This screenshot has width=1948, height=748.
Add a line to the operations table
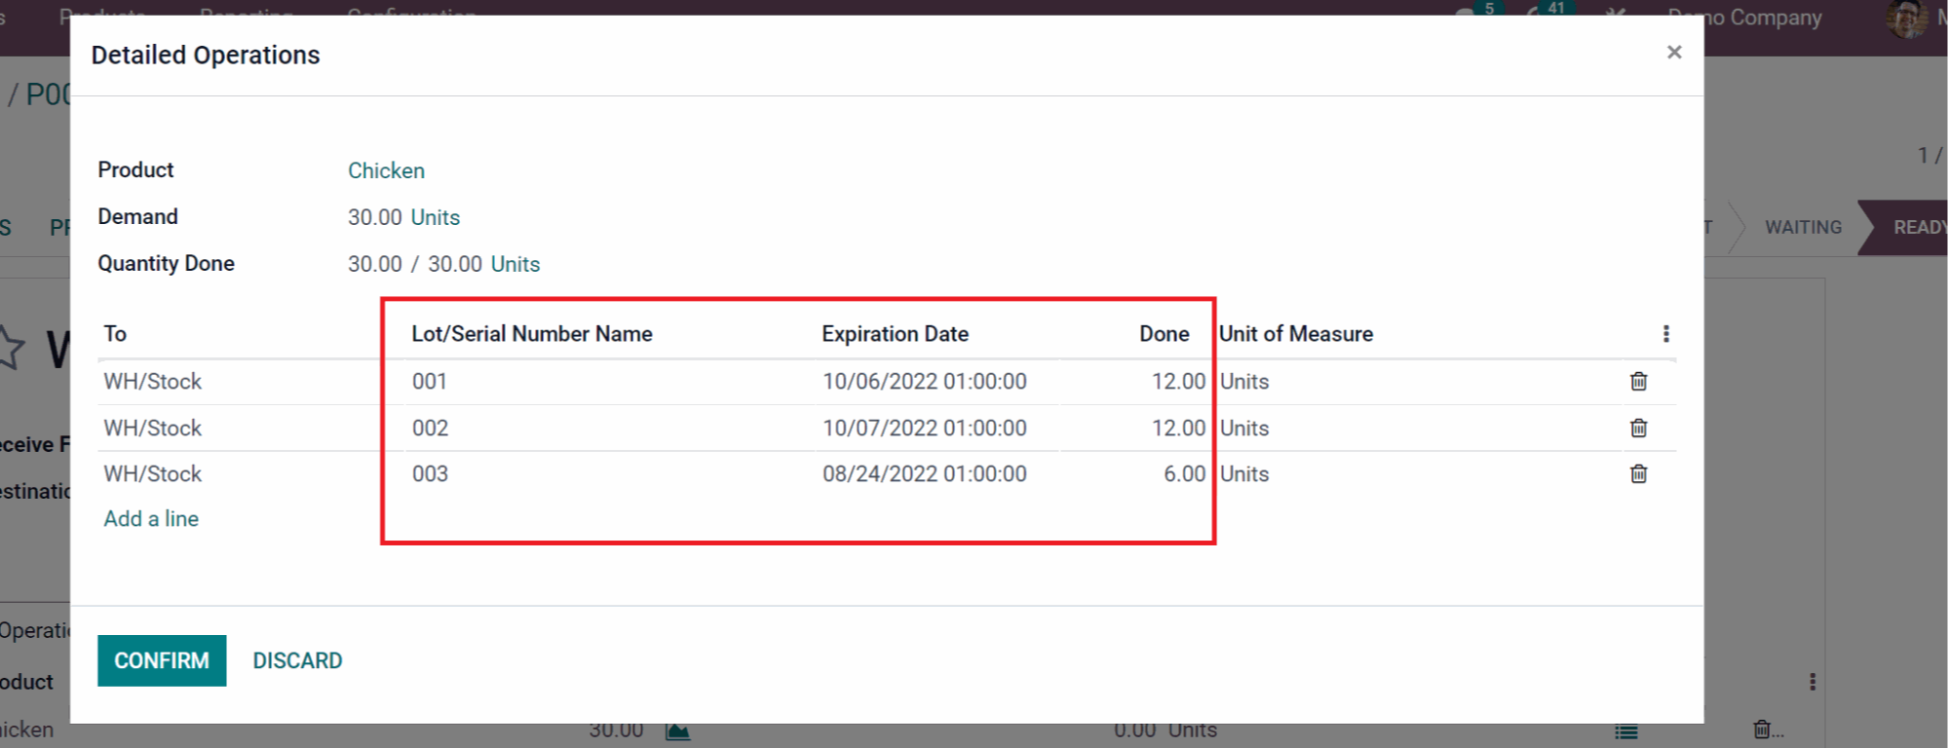(151, 518)
